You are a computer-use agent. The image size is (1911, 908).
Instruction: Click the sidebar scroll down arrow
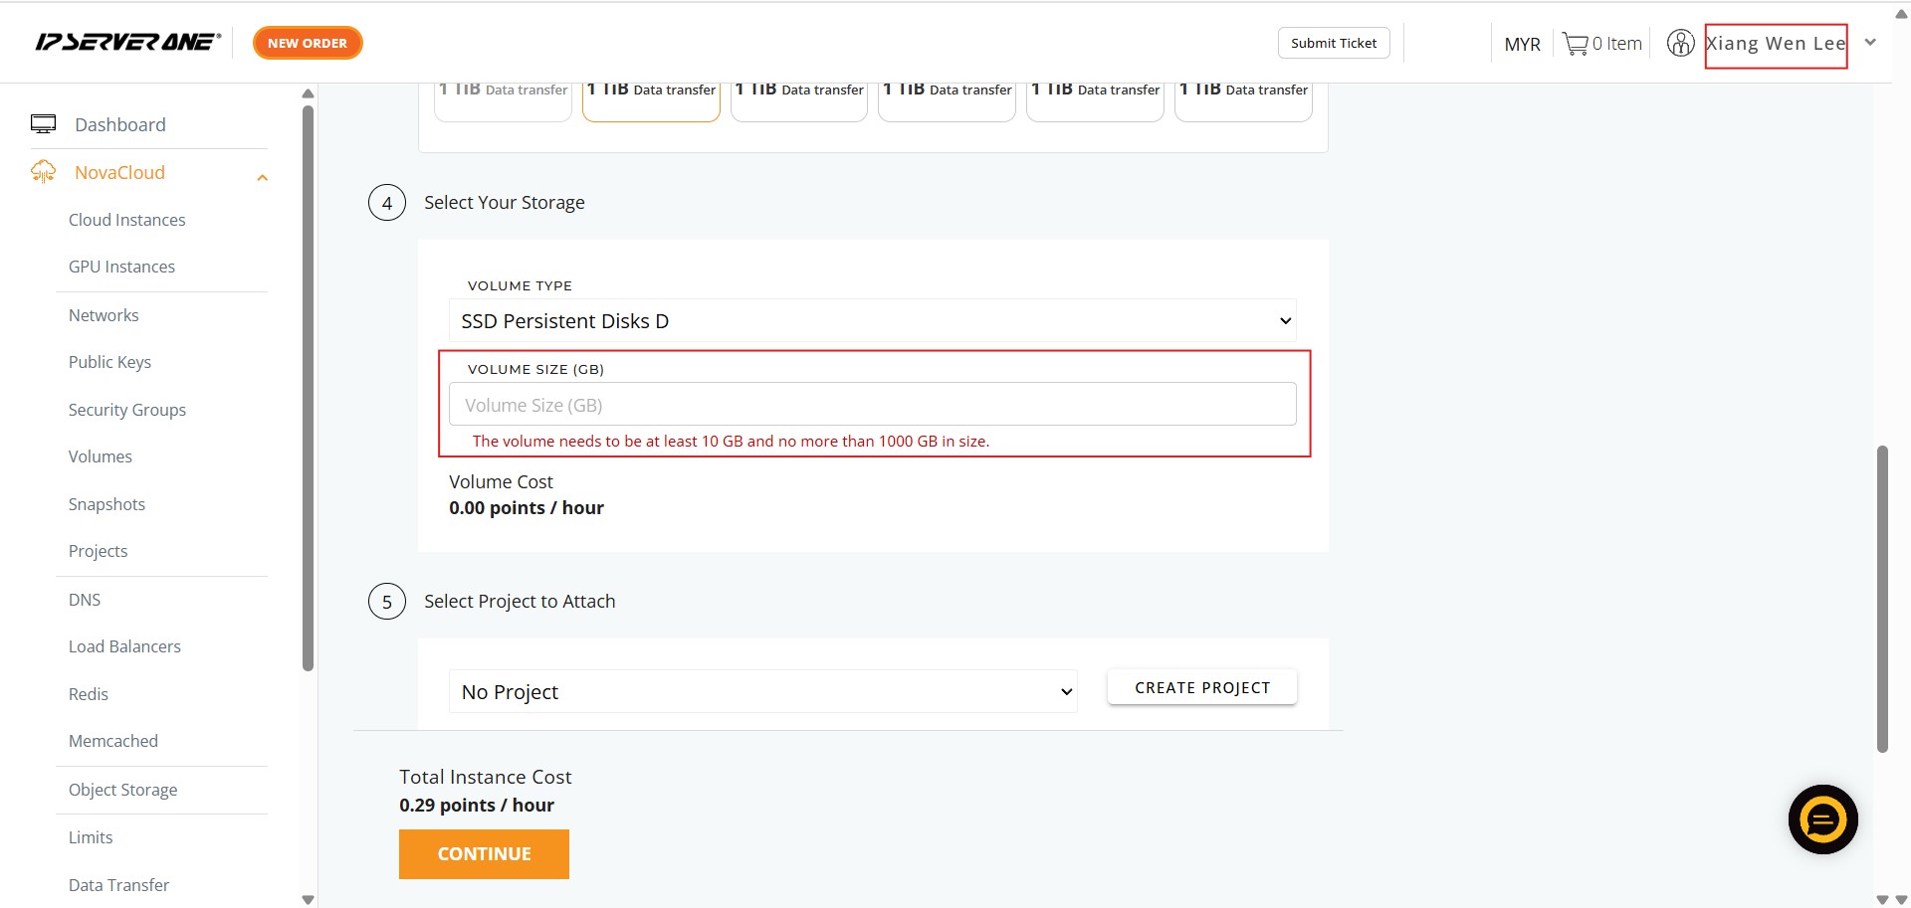point(308,899)
